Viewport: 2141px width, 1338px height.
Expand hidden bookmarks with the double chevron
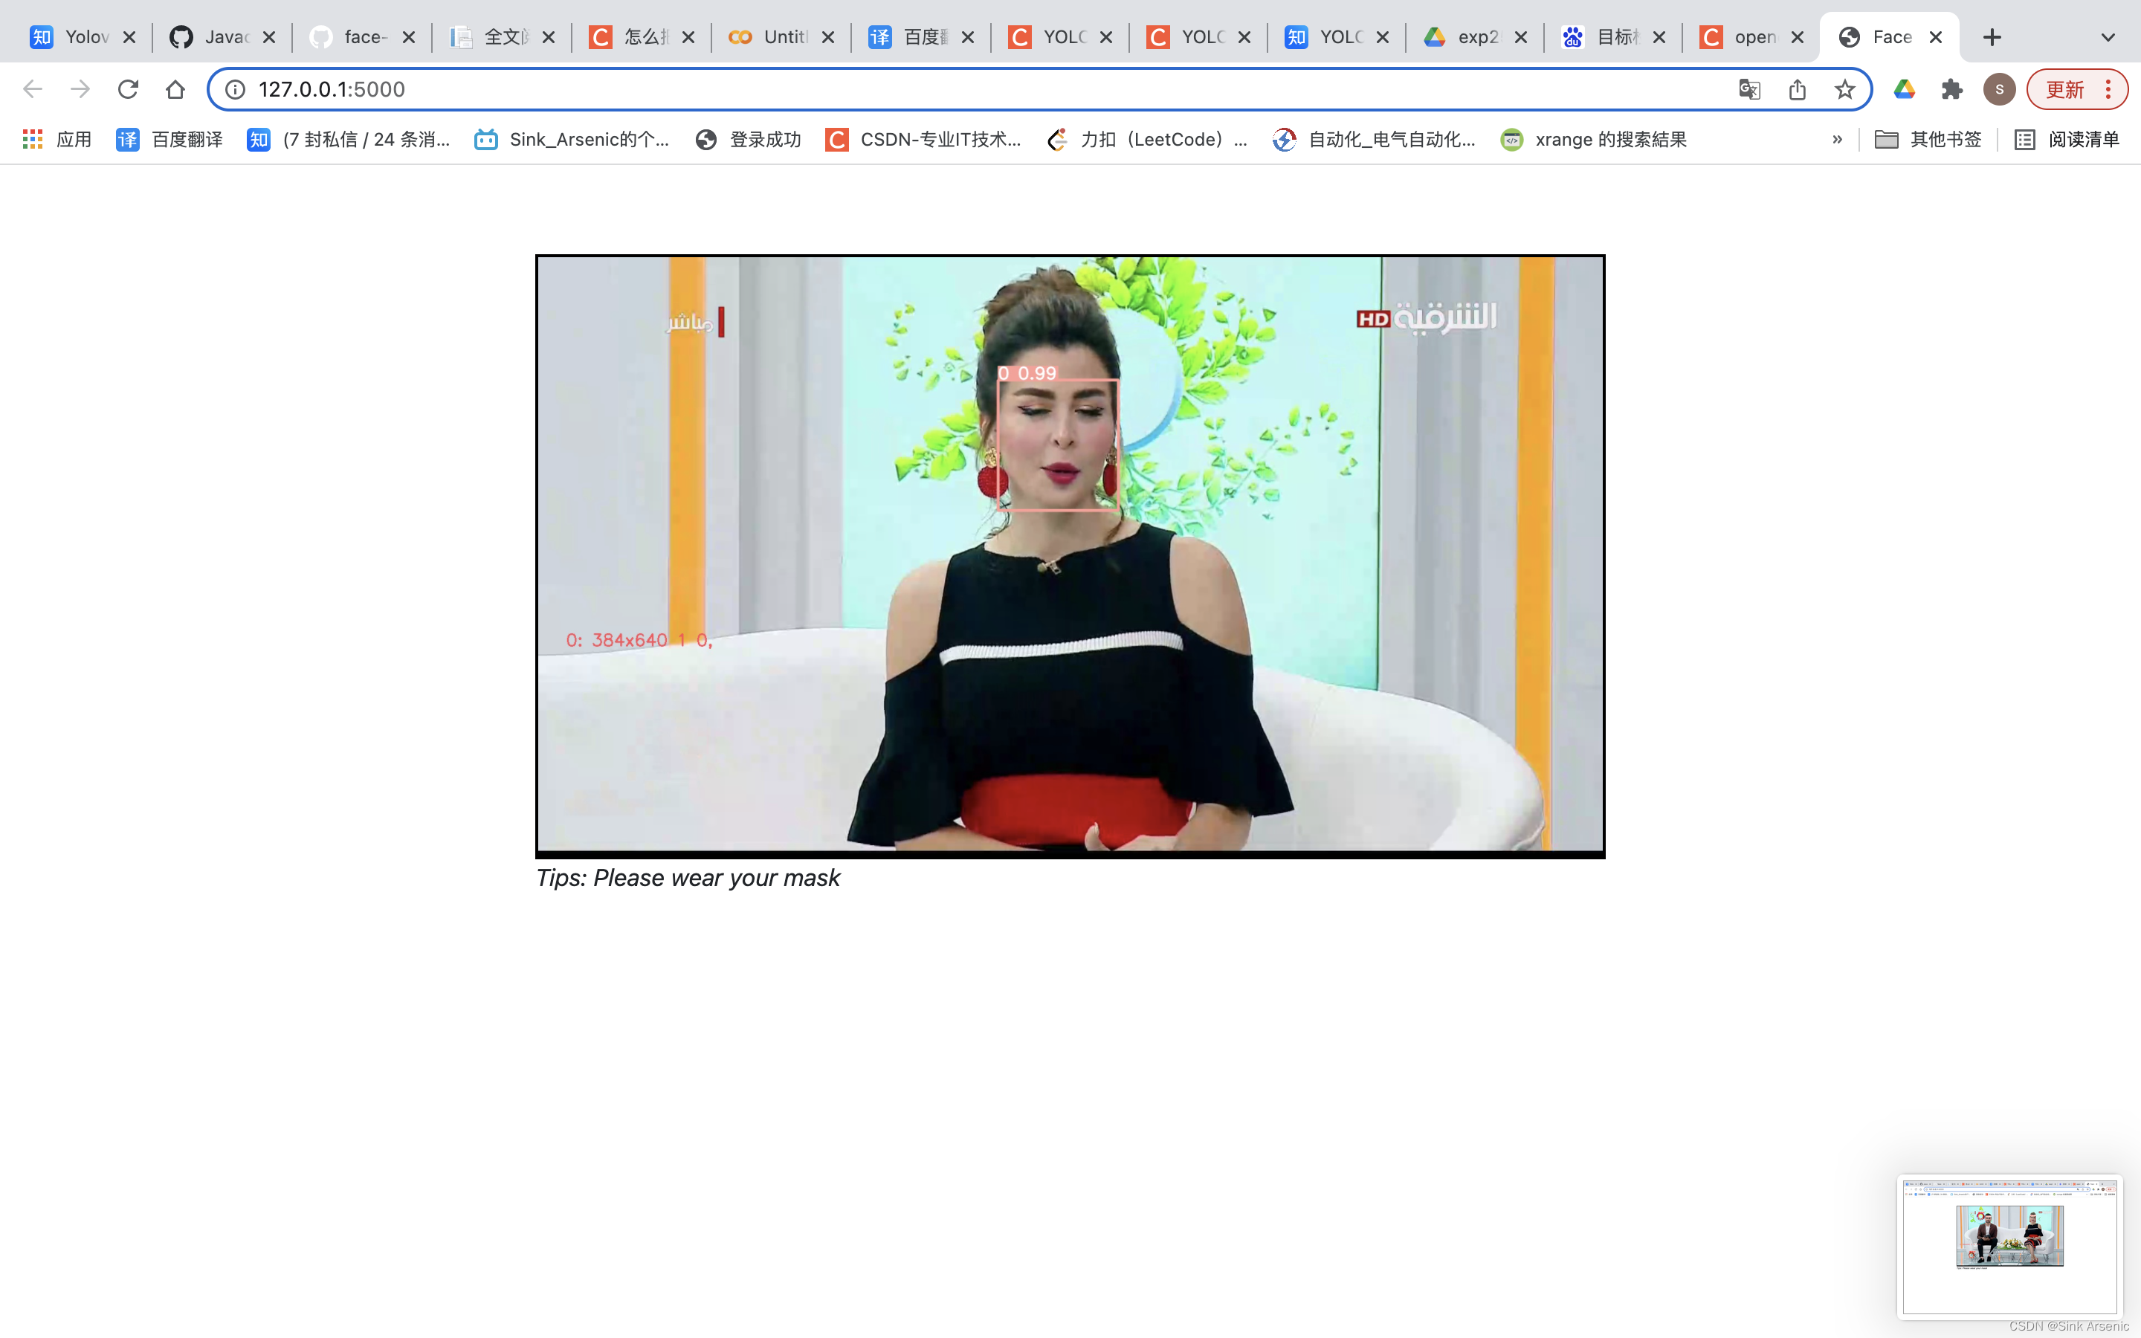(1838, 139)
